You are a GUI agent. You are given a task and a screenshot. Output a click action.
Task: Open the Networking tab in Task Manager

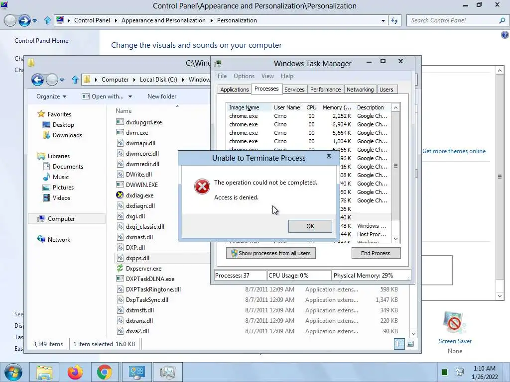[360, 90]
